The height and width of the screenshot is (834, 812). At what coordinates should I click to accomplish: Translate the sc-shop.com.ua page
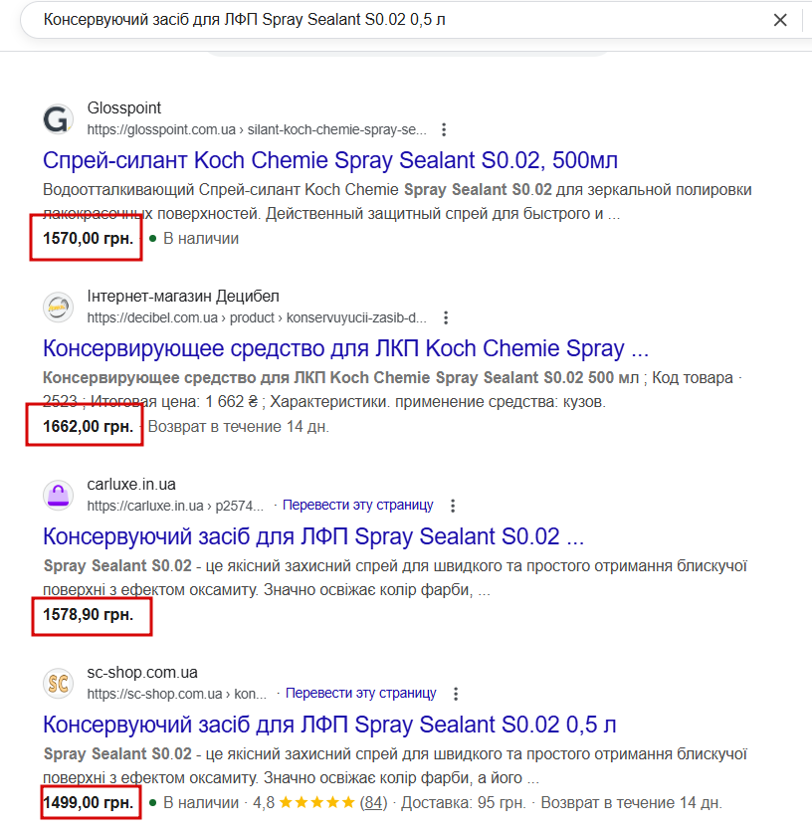[360, 694]
